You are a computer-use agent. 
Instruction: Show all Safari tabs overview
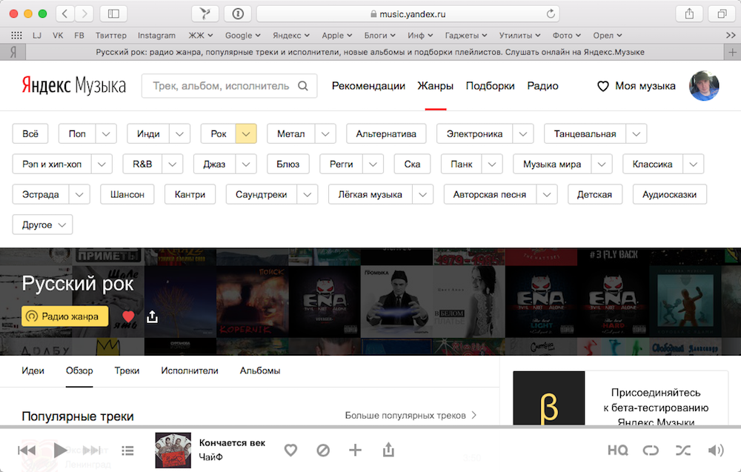click(722, 13)
